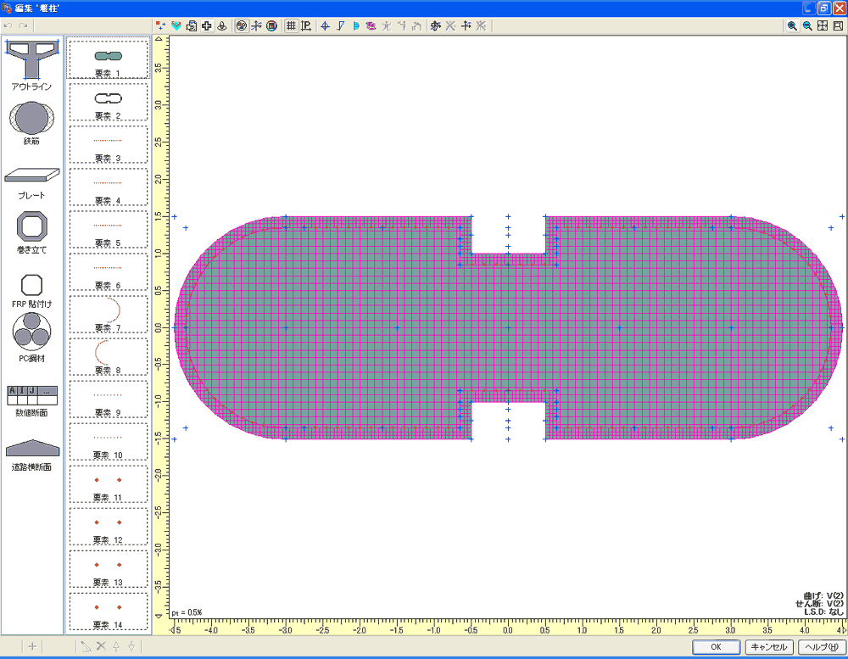The image size is (848, 659).
Task: Select the 要素 14 thumbnail
Action: [x=109, y=612]
